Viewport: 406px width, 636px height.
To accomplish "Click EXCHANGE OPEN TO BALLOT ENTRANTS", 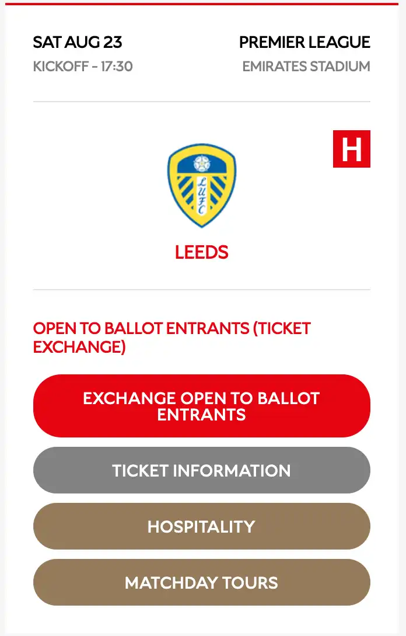I will click(x=202, y=405).
